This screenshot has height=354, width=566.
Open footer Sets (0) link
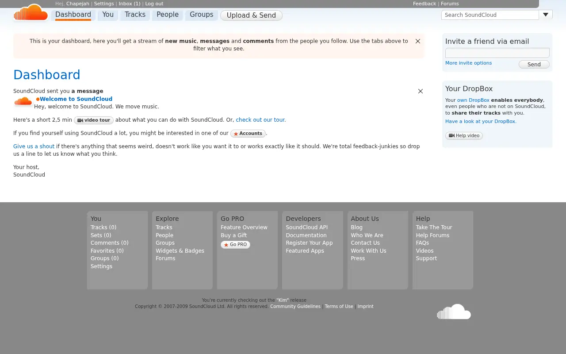(101, 235)
